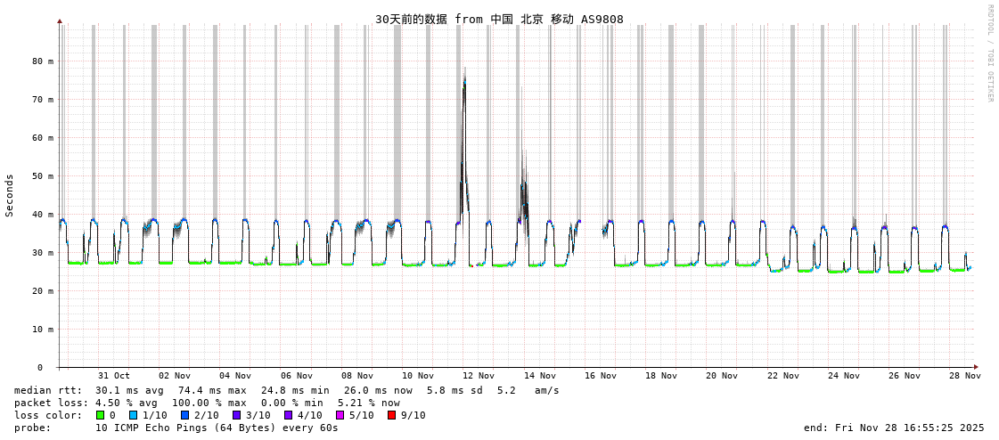Click the 28 Nov date label
999x440 pixels.
[964, 376]
